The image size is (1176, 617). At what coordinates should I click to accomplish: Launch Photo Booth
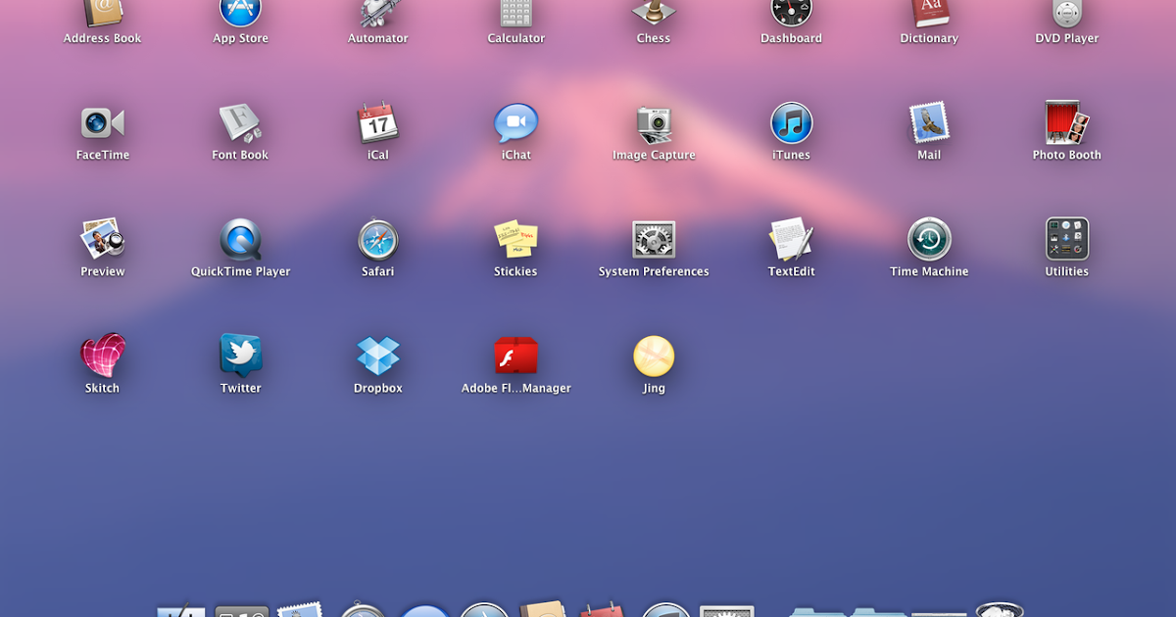[x=1067, y=123]
